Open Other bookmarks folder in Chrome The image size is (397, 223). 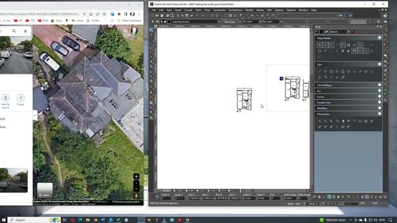click(130, 20)
